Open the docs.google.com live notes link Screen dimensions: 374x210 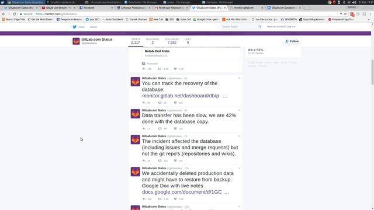[x=182, y=192]
